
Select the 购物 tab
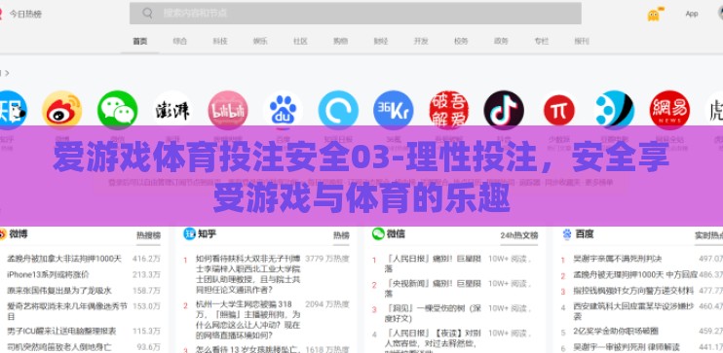(x=340, y=41)
